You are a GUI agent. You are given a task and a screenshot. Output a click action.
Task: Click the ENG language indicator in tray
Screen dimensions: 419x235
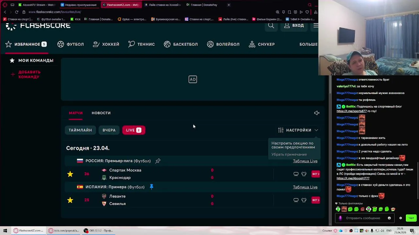(389, 231)
